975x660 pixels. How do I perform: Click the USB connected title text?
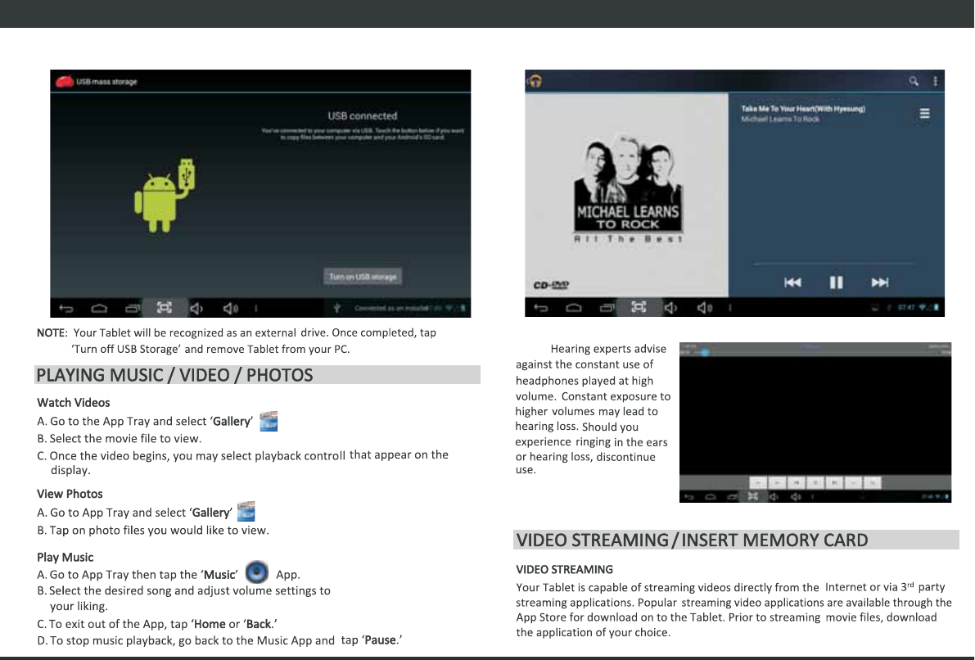click(363, 115)
